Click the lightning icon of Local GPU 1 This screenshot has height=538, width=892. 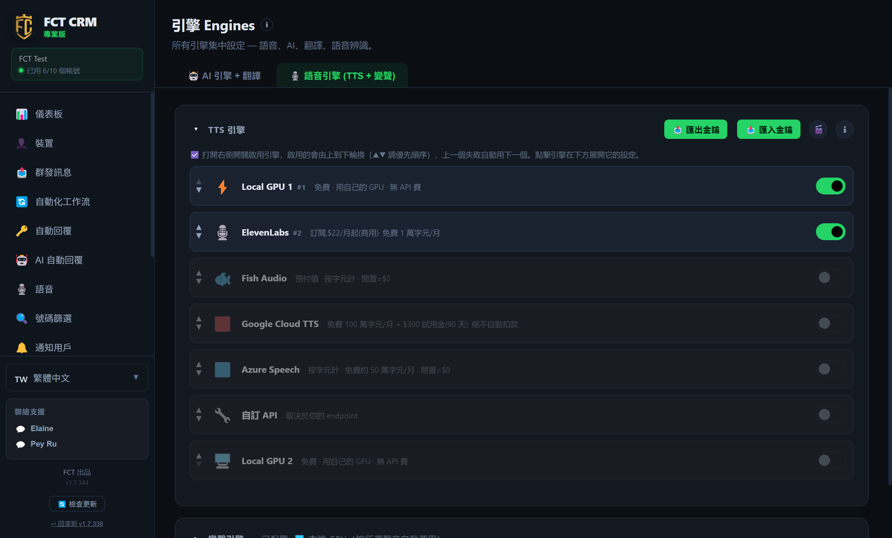point(222,187)
